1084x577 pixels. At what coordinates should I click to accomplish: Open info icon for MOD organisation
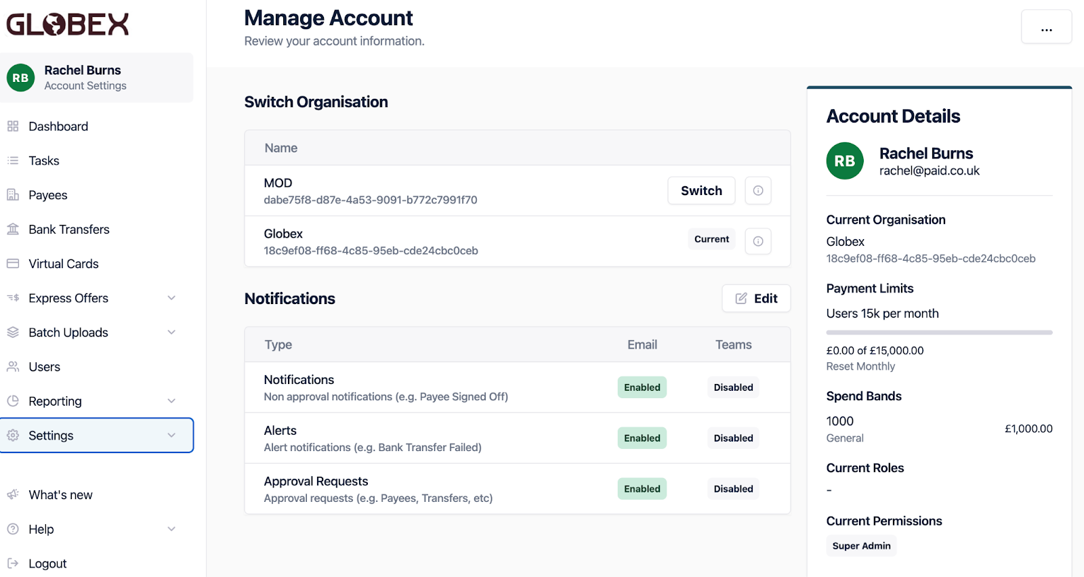point(758,191)
